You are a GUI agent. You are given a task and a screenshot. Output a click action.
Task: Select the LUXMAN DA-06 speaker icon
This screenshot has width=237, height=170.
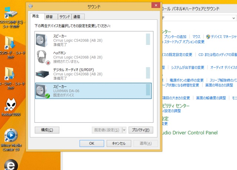(x=43, y=91)
